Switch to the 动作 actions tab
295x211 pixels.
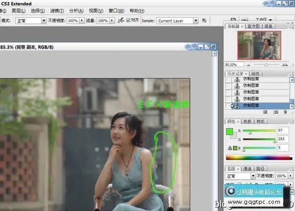(255, 74)
